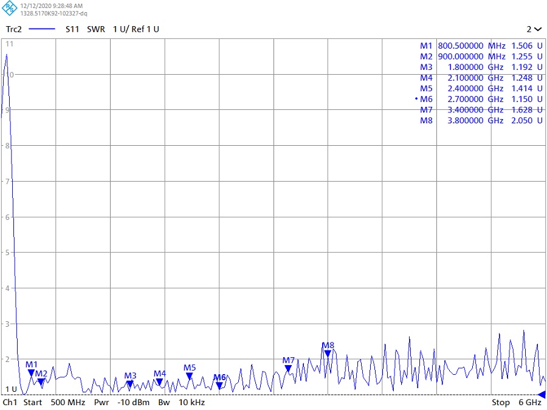Click the M4 marker triangle
The height and width of the screenshot is (410, 547).
(x=159, y=381)
